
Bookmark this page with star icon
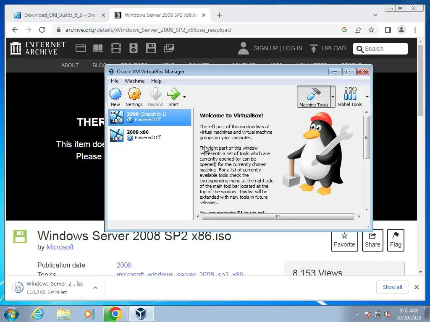[x=371, y=30]
